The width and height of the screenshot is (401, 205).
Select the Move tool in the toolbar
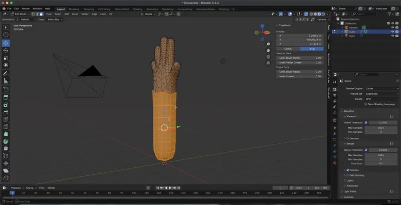click(6, 43)
